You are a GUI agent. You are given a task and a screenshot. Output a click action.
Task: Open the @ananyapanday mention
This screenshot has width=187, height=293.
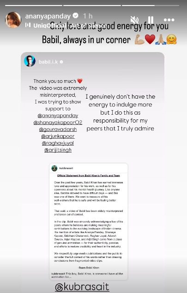(58, 116)
